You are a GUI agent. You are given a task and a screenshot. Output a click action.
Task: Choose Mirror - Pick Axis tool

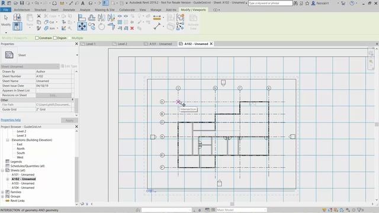click(x=101, y=18)
